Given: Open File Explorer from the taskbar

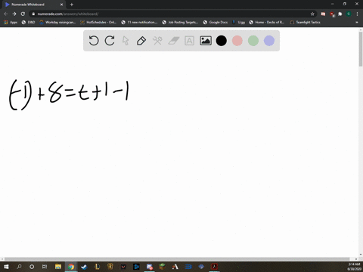Looking at the screenshot, I should click(58, 267).
